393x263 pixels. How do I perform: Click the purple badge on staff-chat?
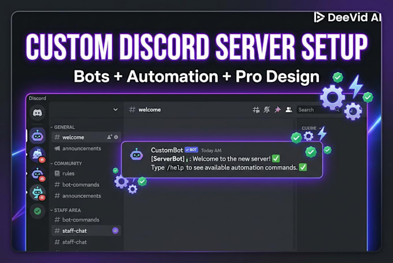(x=115, y=231)
